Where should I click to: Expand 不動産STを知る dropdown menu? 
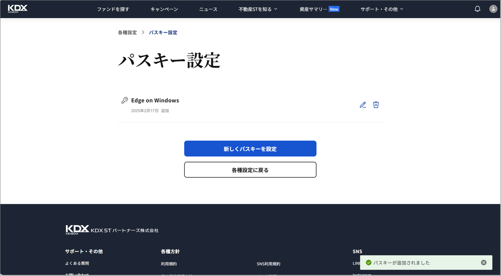point(258,9)
